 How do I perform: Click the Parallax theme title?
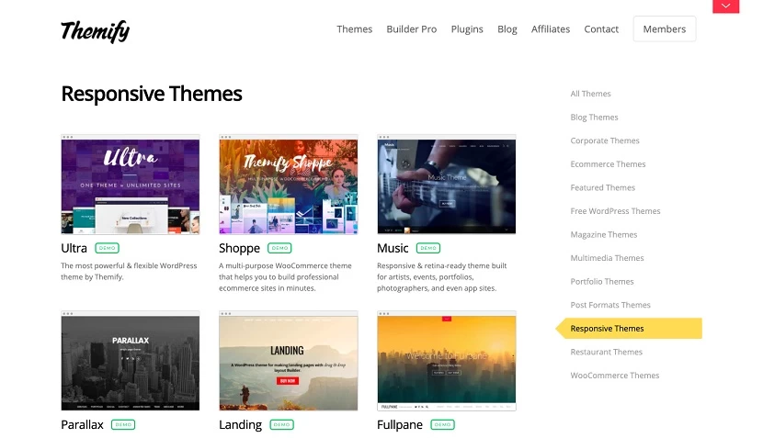tap(82, 425)
